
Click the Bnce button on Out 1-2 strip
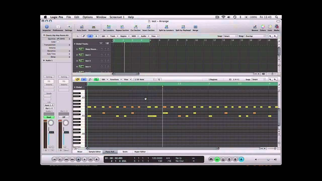coord(66,150)
